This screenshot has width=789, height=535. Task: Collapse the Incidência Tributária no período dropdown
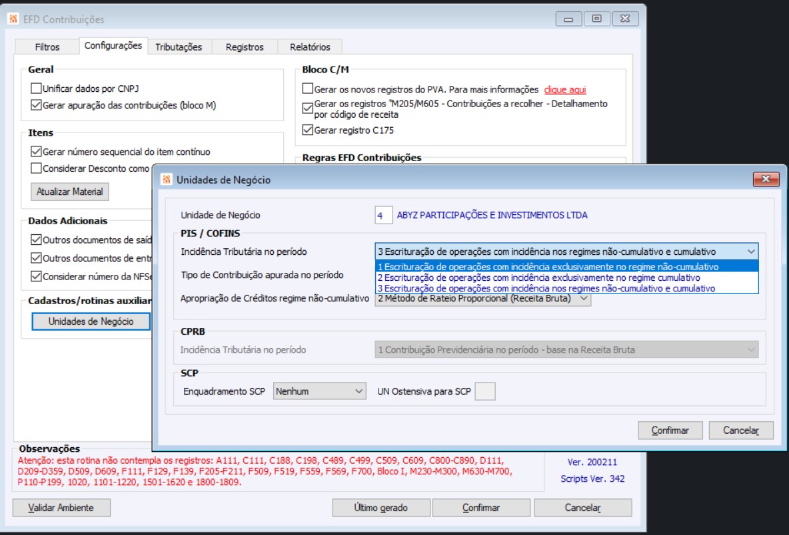click(751, 251)
